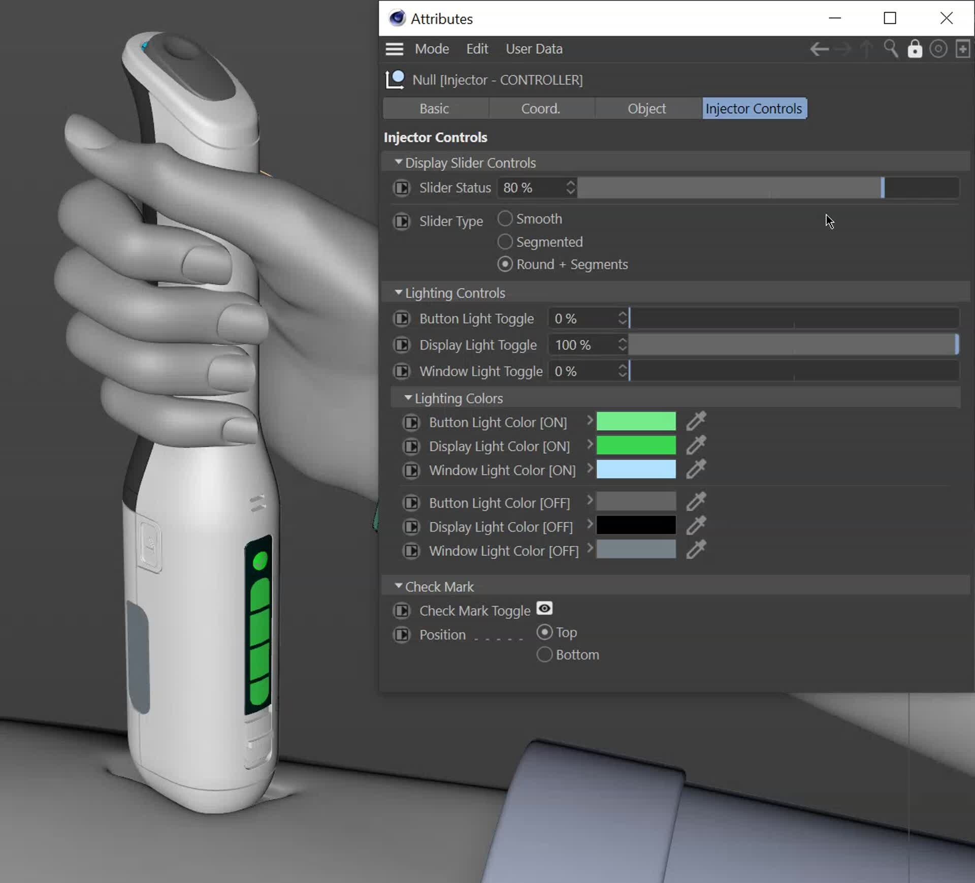Select the Smooth slider type
Screen dimensions: 975x883
pos(505,218)
